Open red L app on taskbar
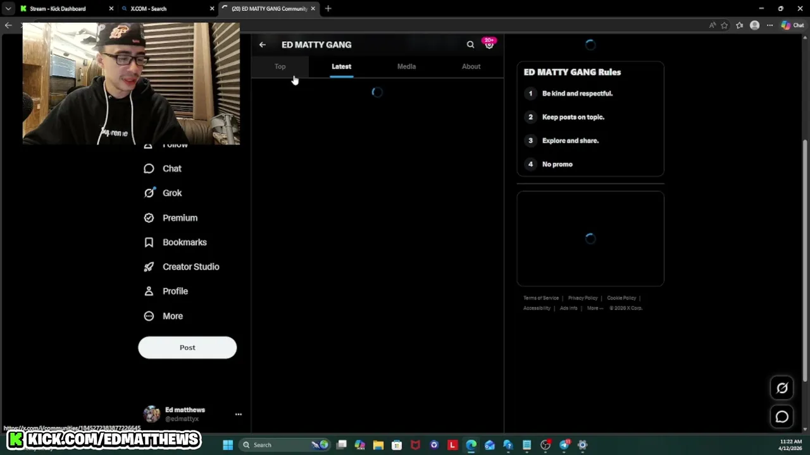810x455 pixels. pos(452,445)
